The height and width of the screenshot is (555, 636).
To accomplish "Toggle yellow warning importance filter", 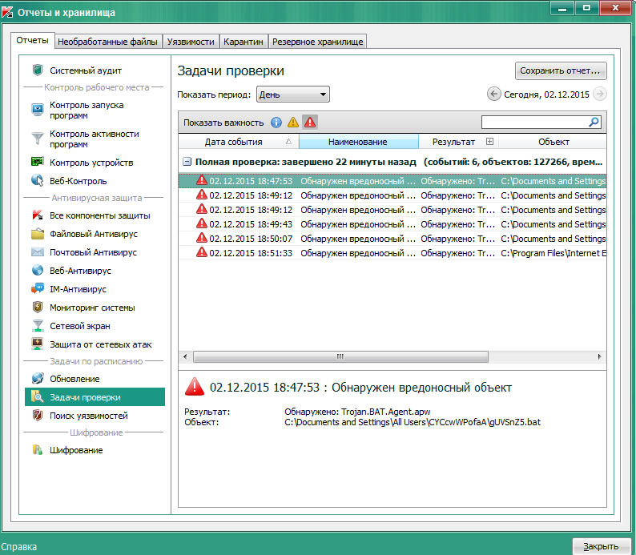I will (293, 123).
